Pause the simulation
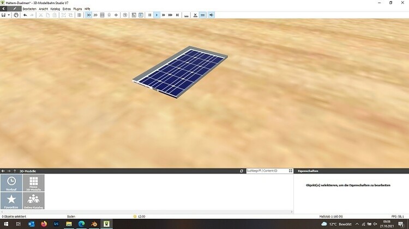This screenshot has width=409, height=229. pos(150,15)
